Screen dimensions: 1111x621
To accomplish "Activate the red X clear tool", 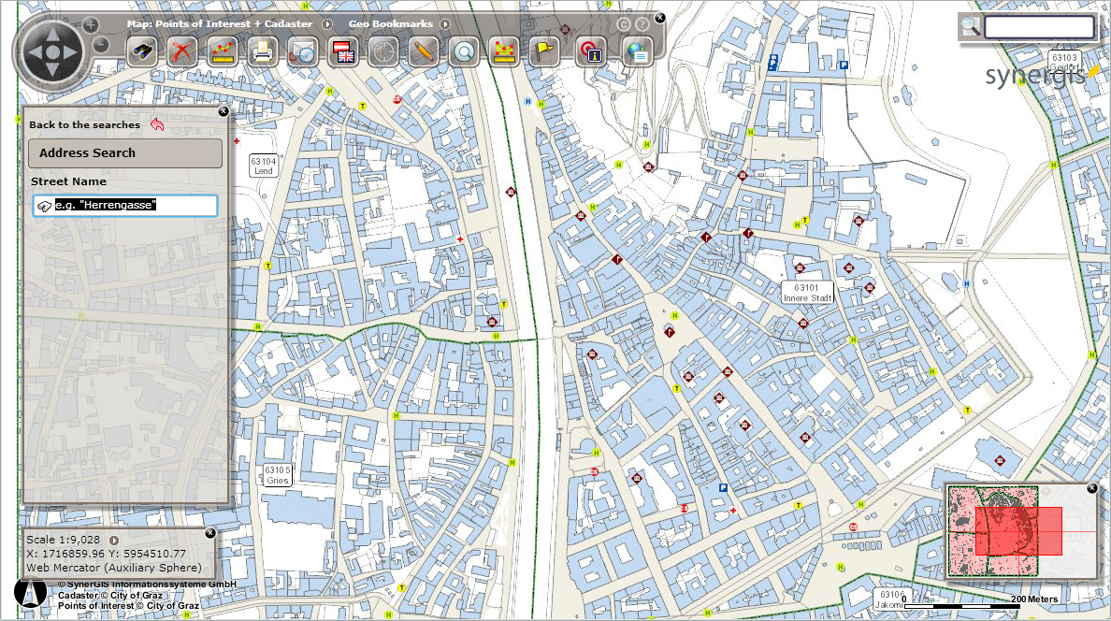I will [x=183, y=52].
